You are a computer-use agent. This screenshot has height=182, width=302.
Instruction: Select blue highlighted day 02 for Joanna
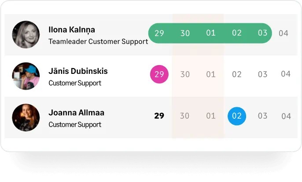tap(237, 116)
